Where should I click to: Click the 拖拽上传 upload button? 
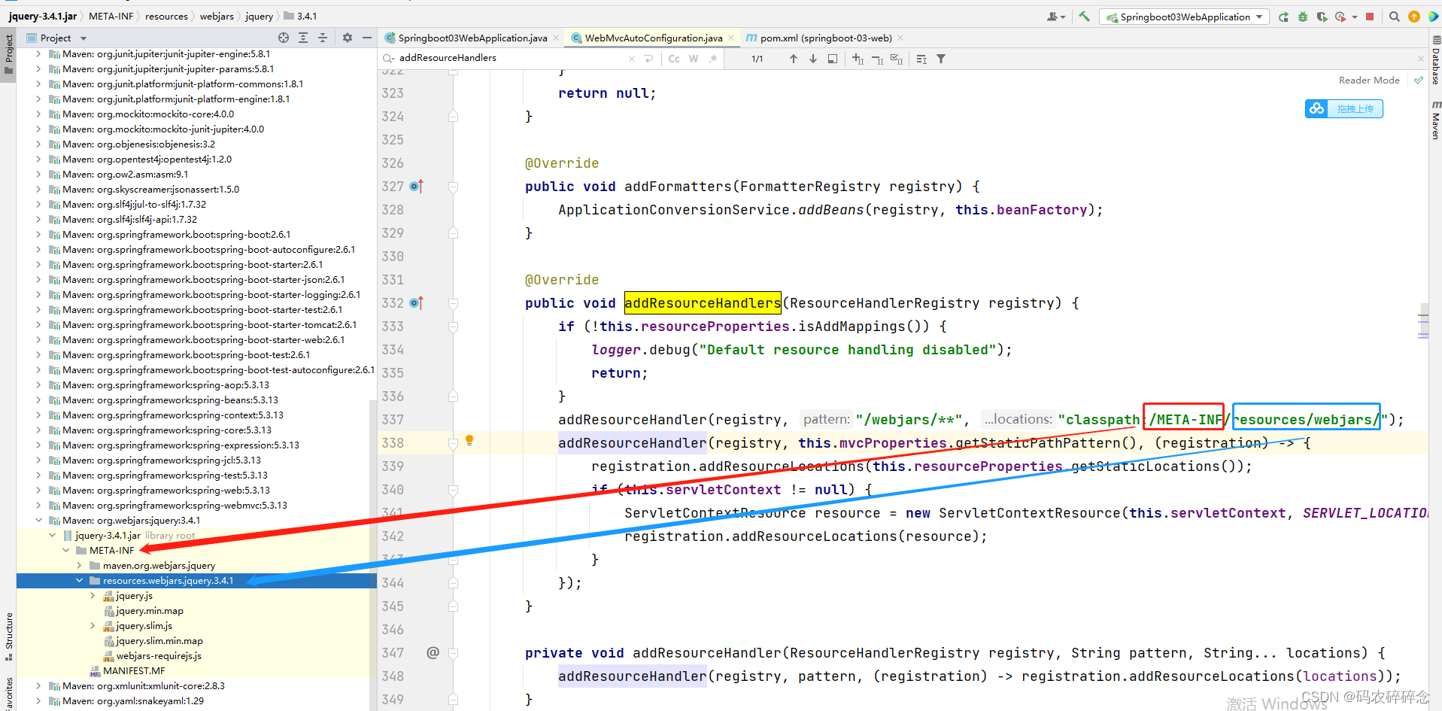coord(1344,108)
